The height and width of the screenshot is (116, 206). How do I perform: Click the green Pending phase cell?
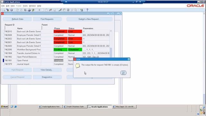pos(61,50)
